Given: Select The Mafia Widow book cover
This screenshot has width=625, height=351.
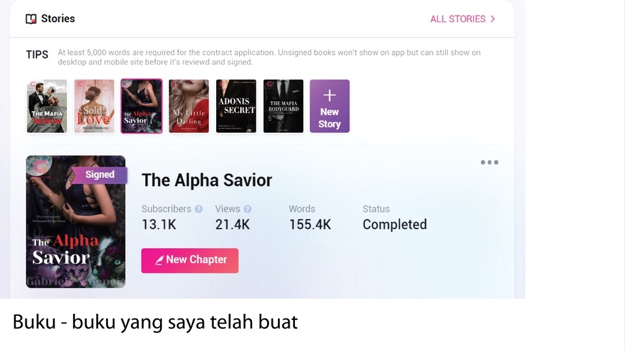Looking at the screenshot, I should [47, 106].
